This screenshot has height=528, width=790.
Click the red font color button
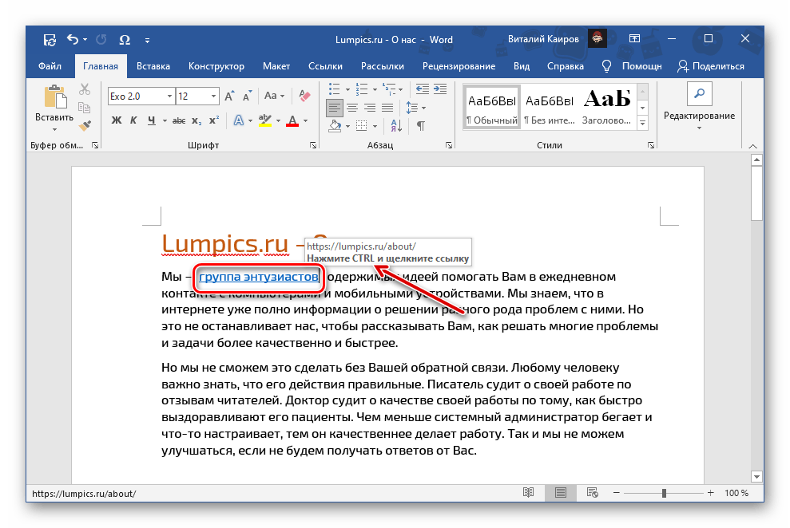pyautogui.click(x=292, y=120)
